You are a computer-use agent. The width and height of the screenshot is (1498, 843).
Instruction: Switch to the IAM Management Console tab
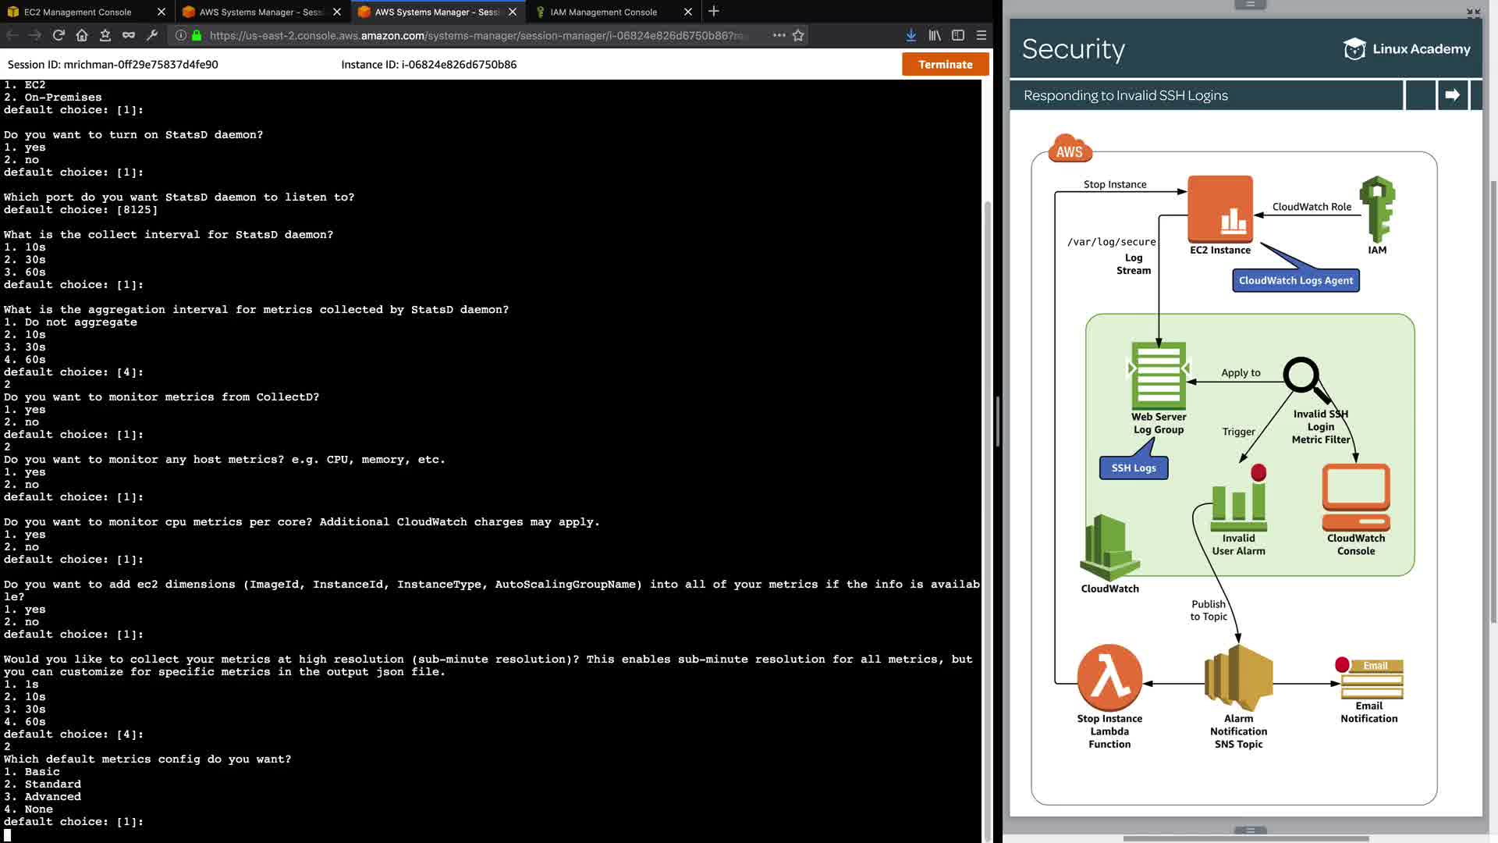pyautogui.click(x=603, y=12)
